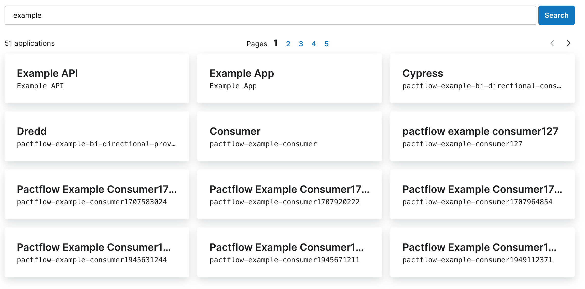
Task: Open the card for pactflow-example-consumer1949112371
Action: pyautogui.click(x=482, y=252)
